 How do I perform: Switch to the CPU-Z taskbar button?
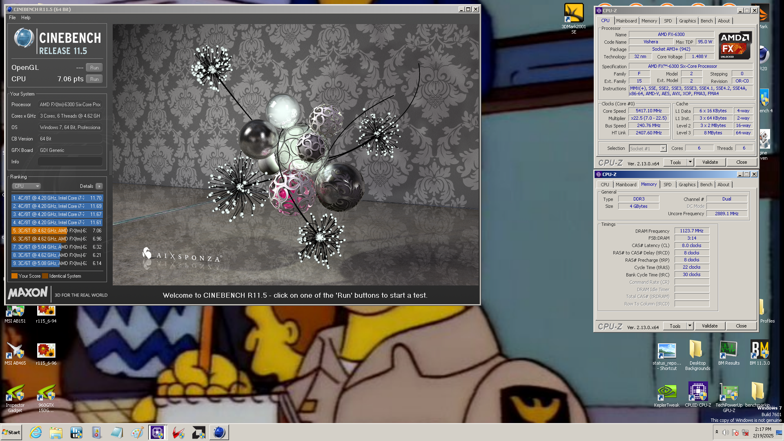157,432
